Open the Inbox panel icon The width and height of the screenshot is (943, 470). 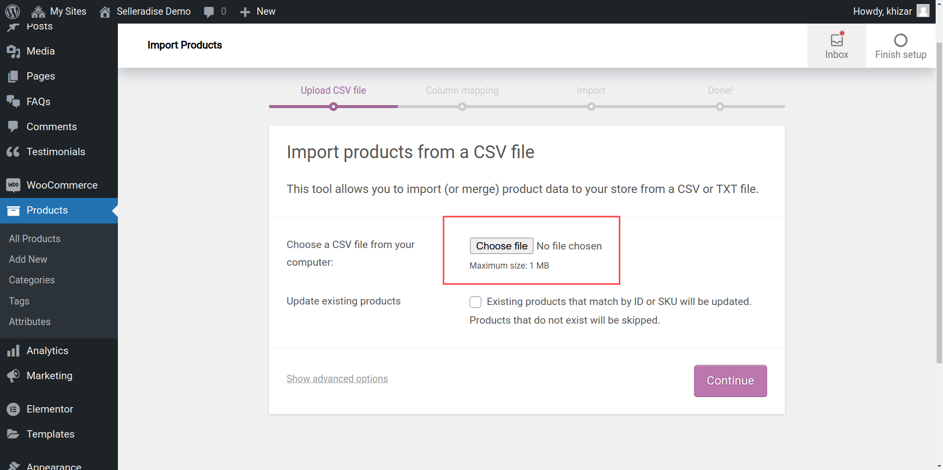(x=836, y=40)
